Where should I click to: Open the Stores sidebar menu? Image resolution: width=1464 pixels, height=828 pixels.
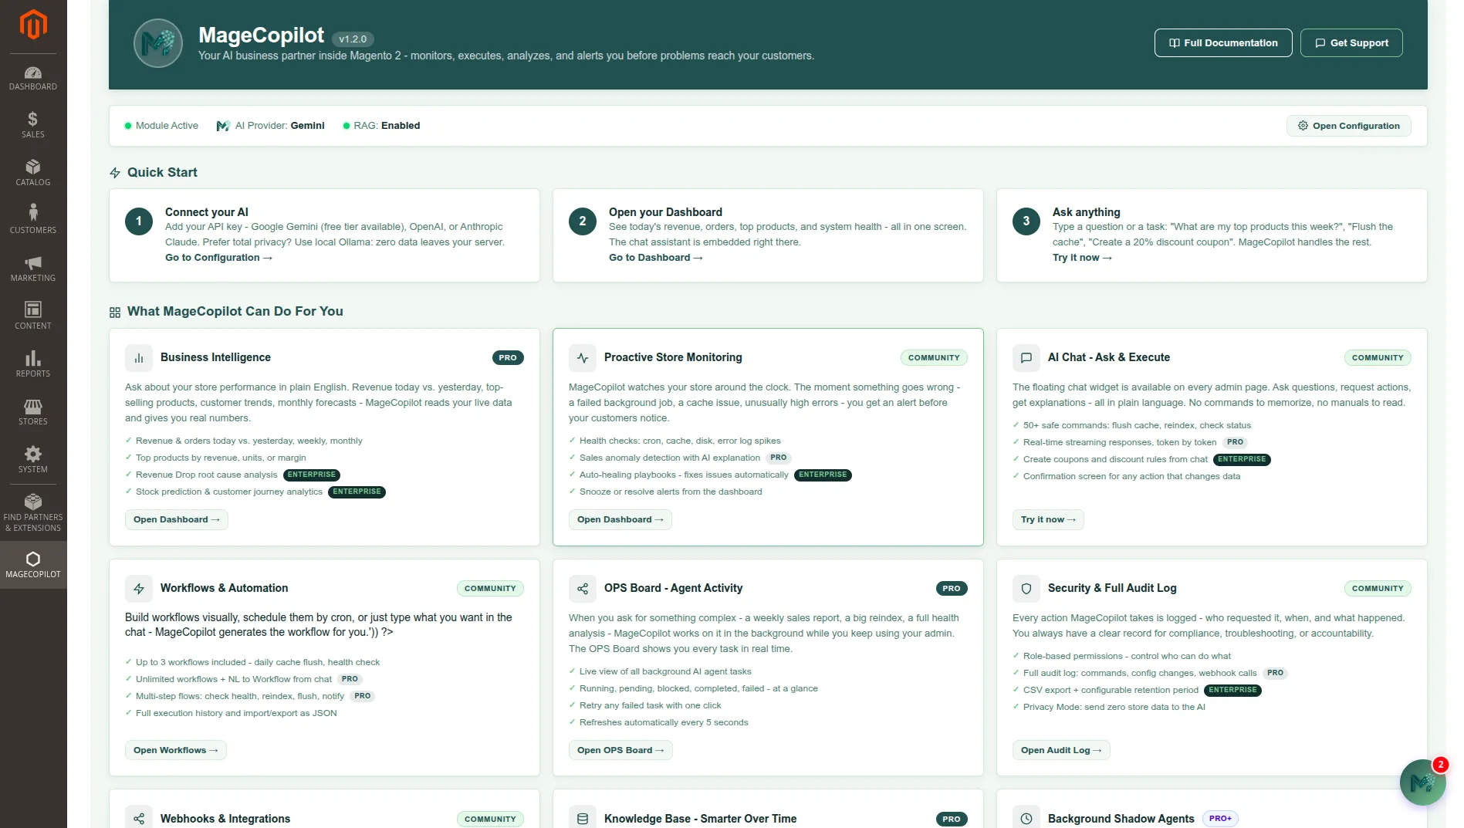33,412
